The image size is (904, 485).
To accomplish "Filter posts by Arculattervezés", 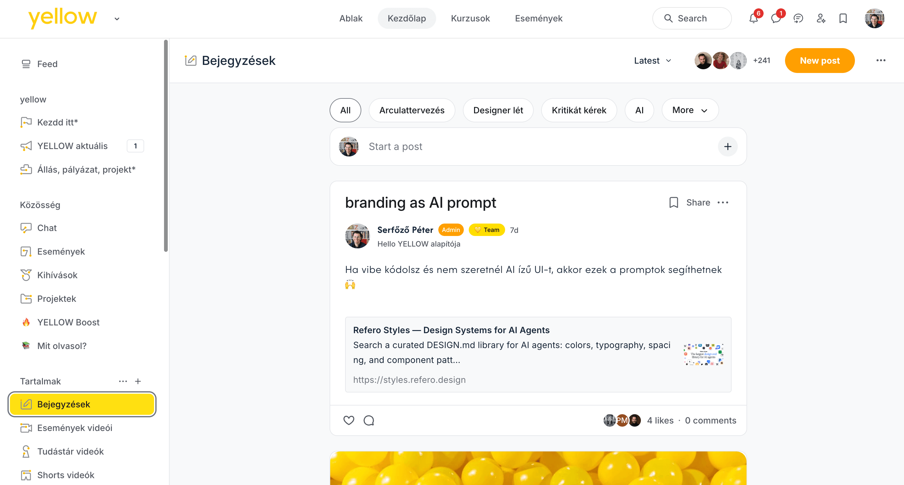I will pyautogui.click(x=412, y=110).
